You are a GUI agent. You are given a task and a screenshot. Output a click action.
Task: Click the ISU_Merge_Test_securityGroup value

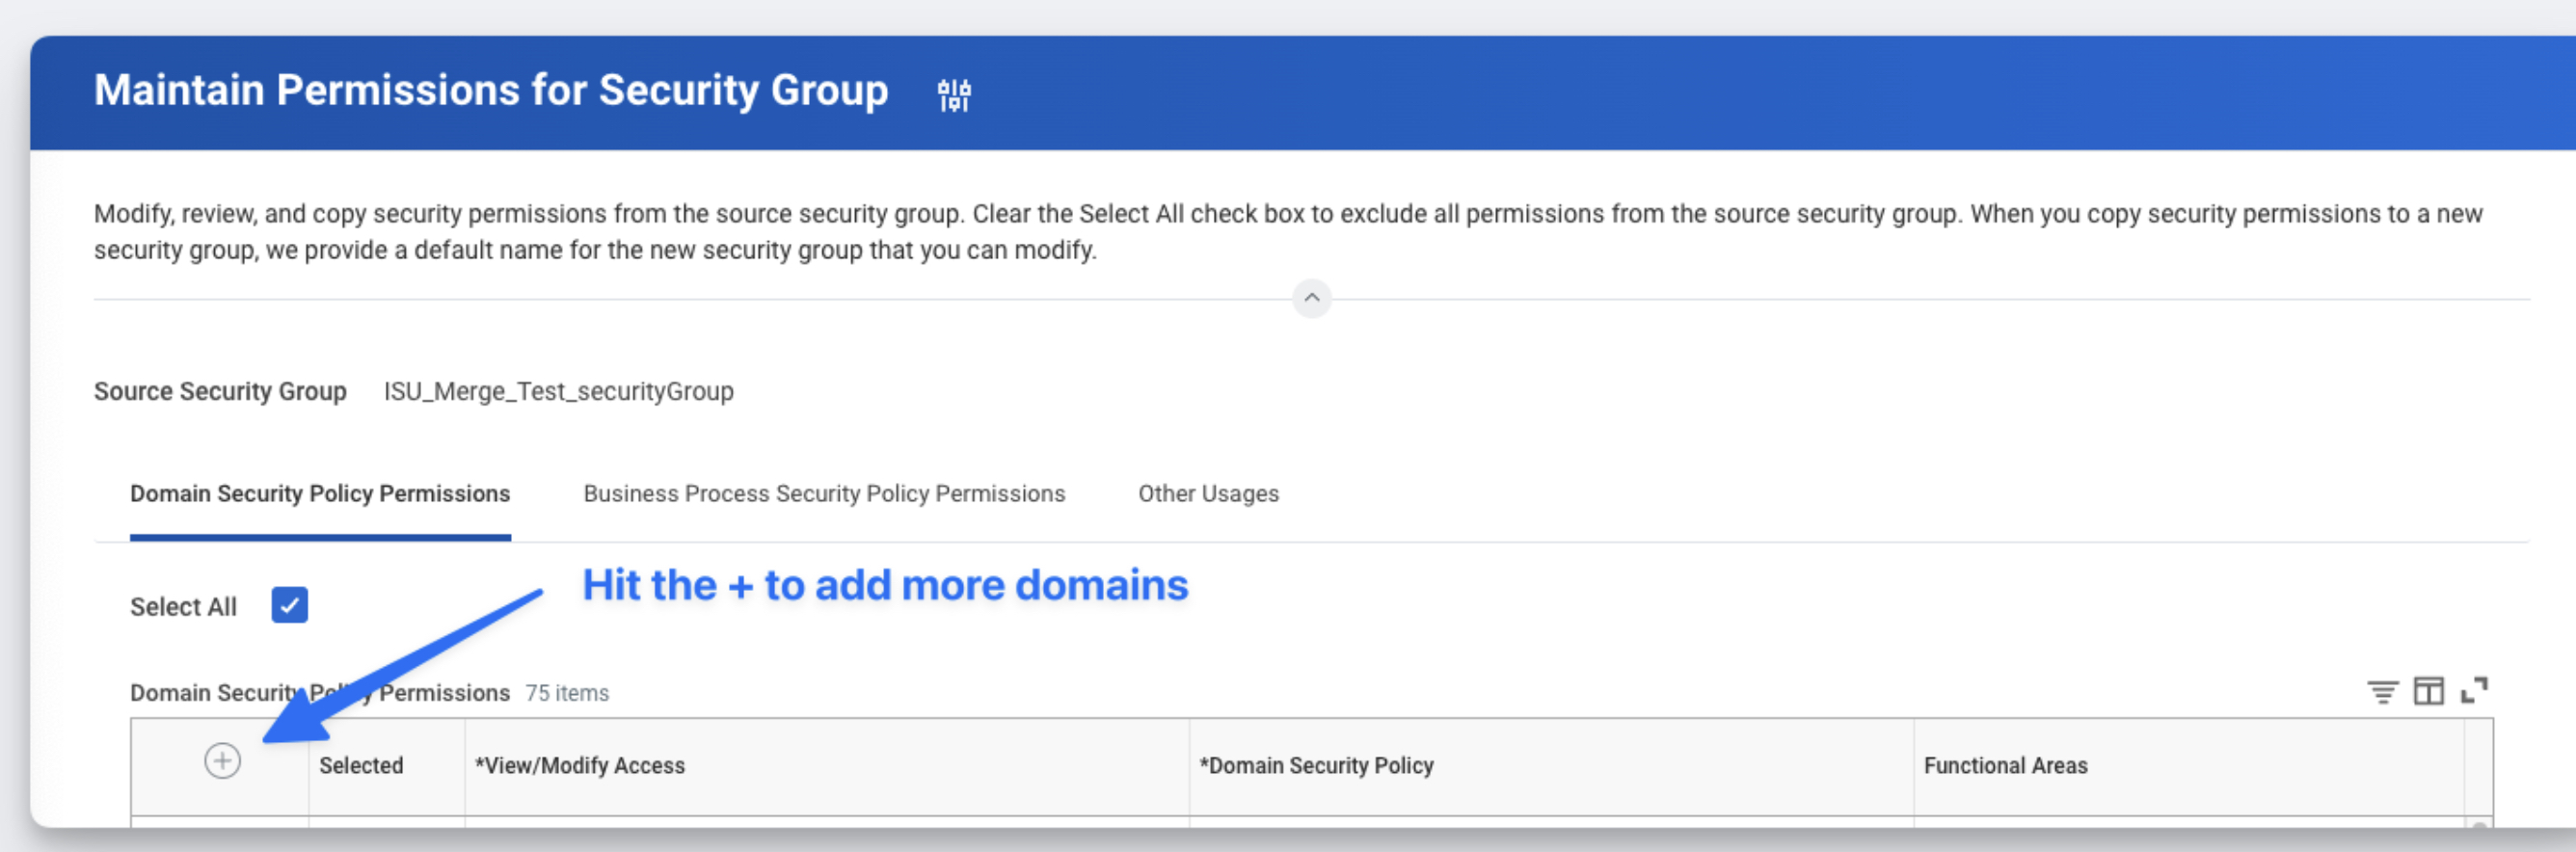[x=558, y=392]
